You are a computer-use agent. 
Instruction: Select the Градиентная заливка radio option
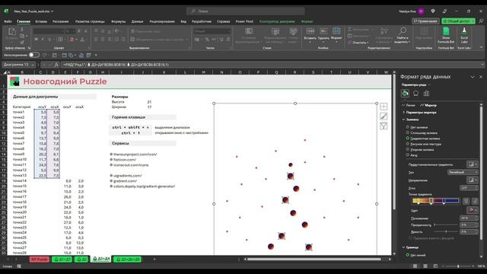click(x=408, y=139)
